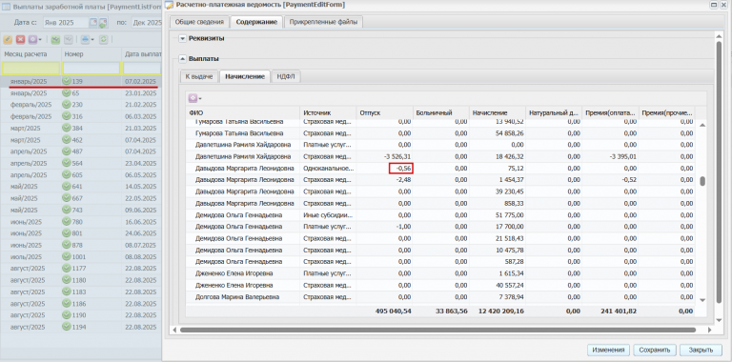Open the calendar picker beside Янв 2025
This screenshot has width=732, height=362.
(x=93, y=22)
